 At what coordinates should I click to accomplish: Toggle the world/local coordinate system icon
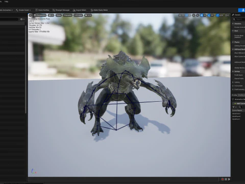(x=193, y=15)
